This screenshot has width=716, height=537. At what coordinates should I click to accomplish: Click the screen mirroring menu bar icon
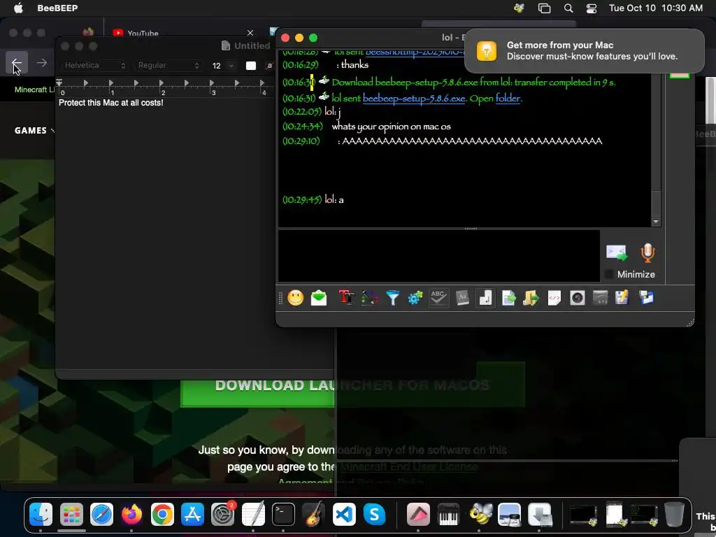tap(544, 8)
